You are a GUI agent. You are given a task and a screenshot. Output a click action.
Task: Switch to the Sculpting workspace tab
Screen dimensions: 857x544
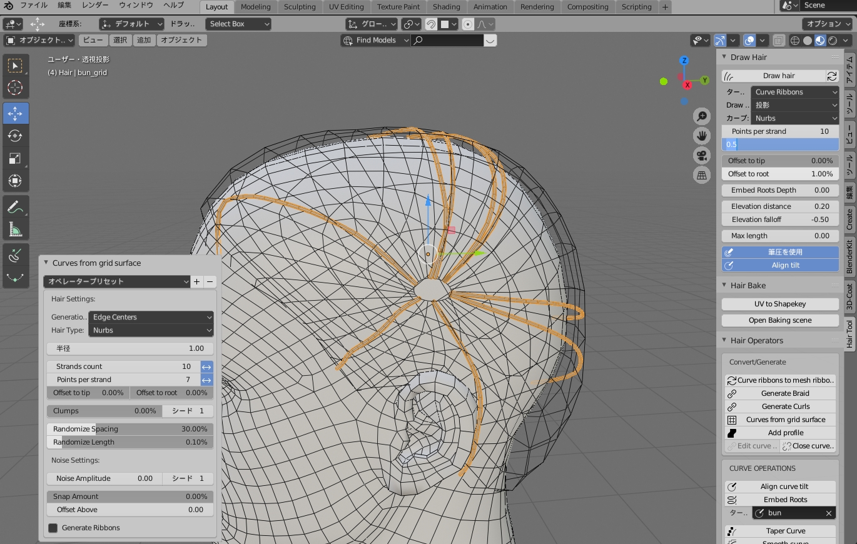tap(300, 7)
